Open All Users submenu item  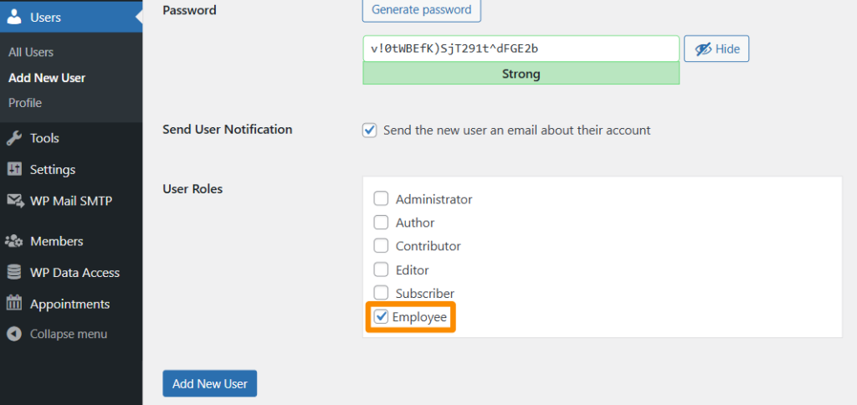tap(31, 53)
